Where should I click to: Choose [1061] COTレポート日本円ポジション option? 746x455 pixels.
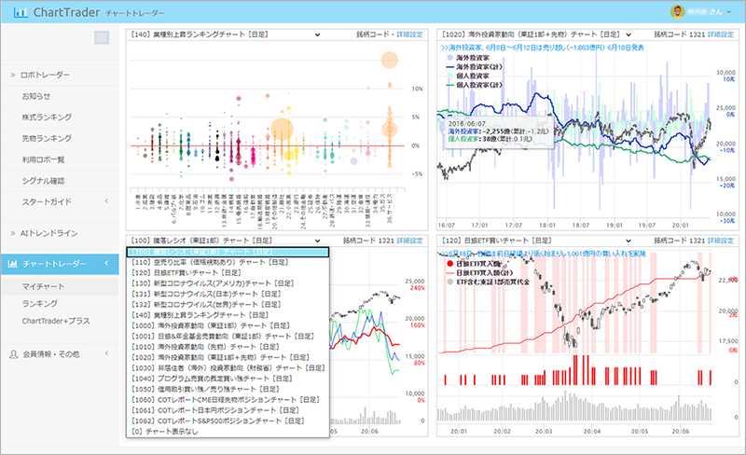[228, 410]
